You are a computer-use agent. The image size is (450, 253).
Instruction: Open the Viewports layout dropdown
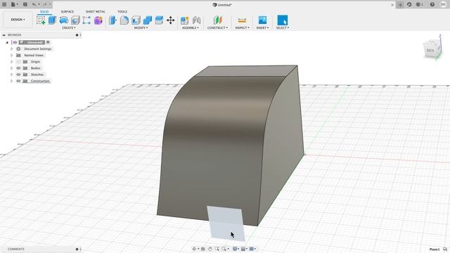252,249
